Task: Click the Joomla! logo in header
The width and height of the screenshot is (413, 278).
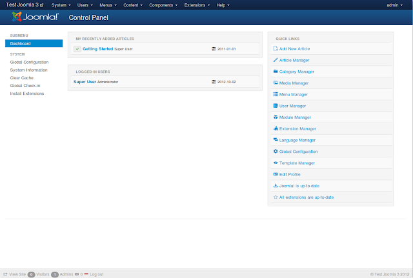Action: click(x=35, y=17)
